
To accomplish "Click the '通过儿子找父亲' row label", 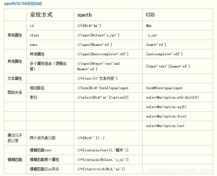I will 15,138.
